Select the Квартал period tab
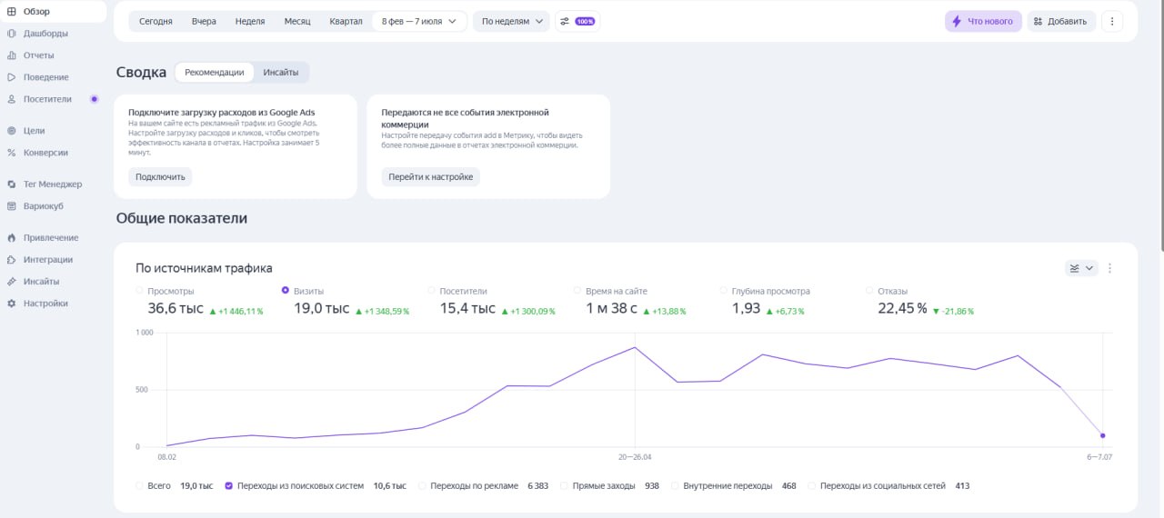 pos(346,21)
